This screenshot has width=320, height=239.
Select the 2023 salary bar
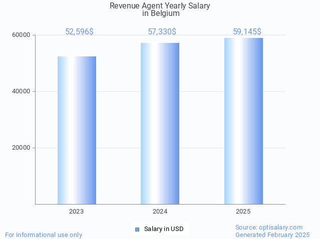[x=77, y=130]
